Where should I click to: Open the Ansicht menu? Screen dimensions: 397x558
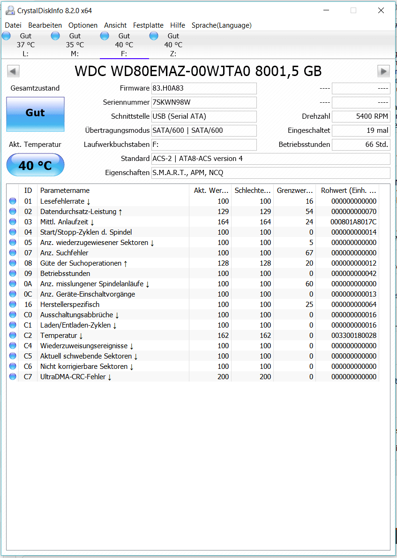115,25
